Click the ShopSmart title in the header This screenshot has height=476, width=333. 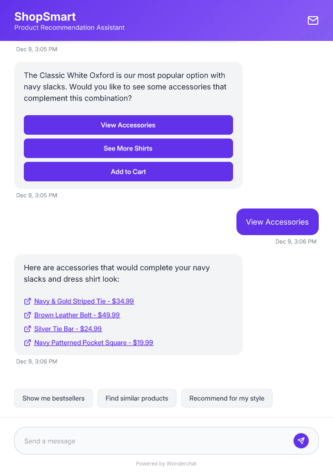(45, 16)
